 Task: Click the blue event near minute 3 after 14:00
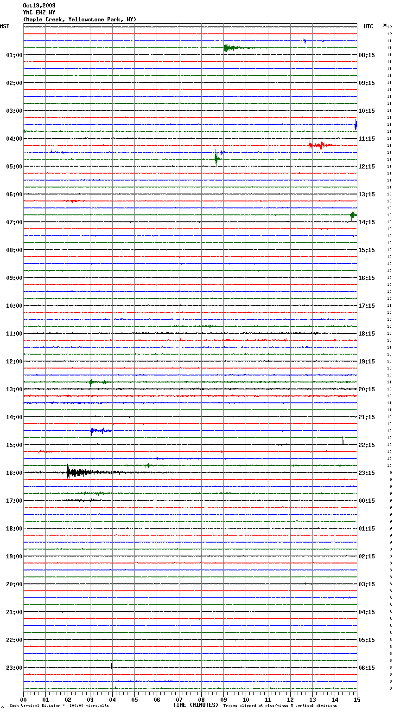coord(101,431)
